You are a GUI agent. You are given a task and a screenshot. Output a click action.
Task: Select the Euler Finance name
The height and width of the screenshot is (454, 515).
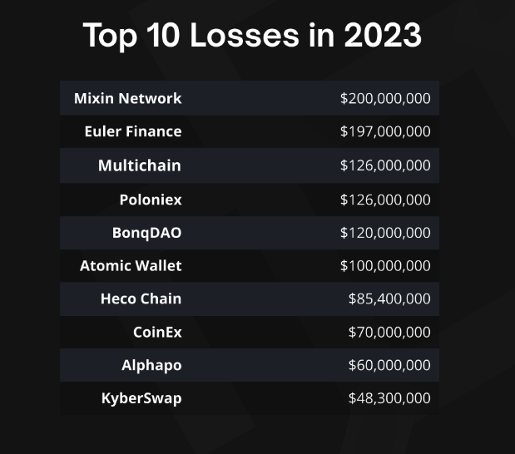(x=132, y=131)
